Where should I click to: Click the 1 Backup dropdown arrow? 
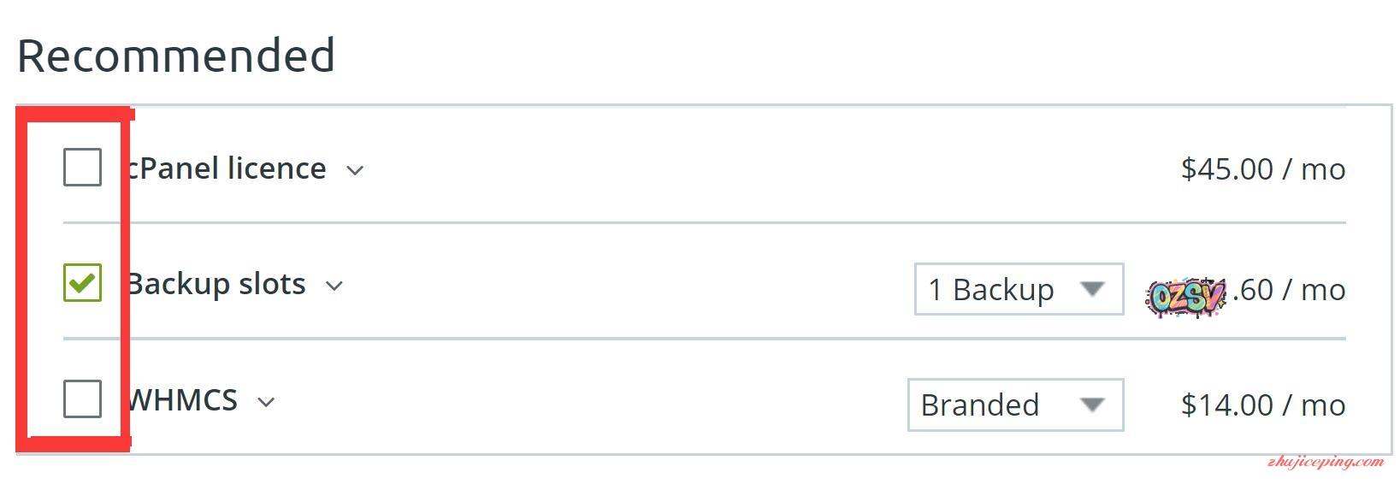point(1092,289)
